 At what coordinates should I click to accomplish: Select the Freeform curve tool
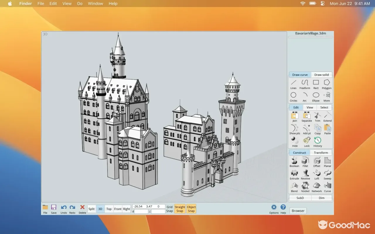305,84
